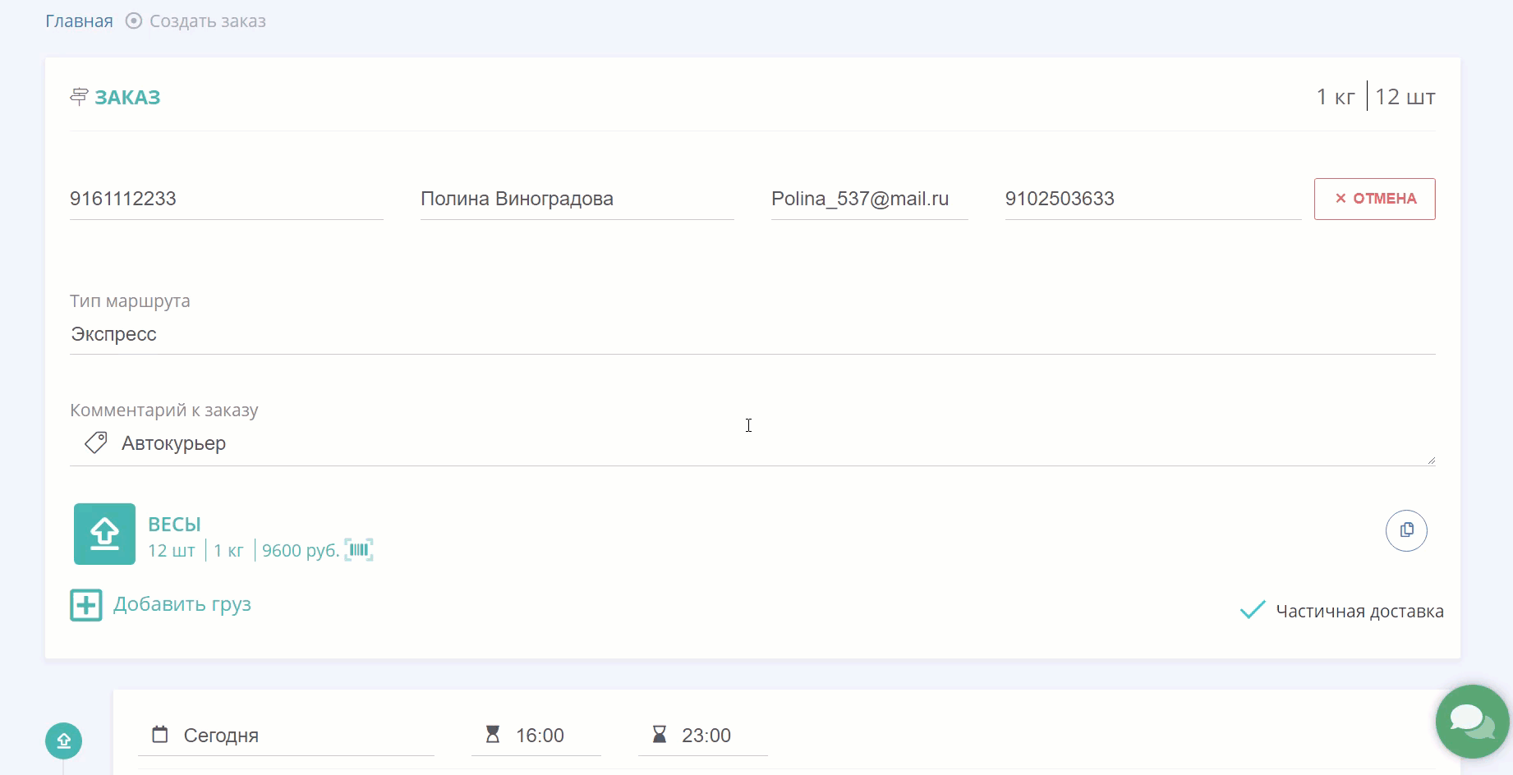Click the phone field with 9161112233
The height and width of the screenshot is (775, 1513).
[226, 199]
